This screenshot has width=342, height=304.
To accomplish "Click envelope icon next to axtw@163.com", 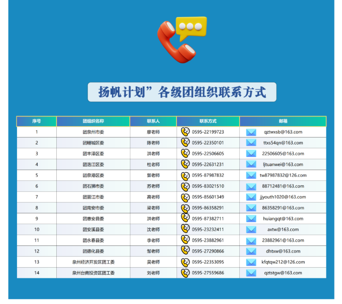I will click(x=251, y=230).
